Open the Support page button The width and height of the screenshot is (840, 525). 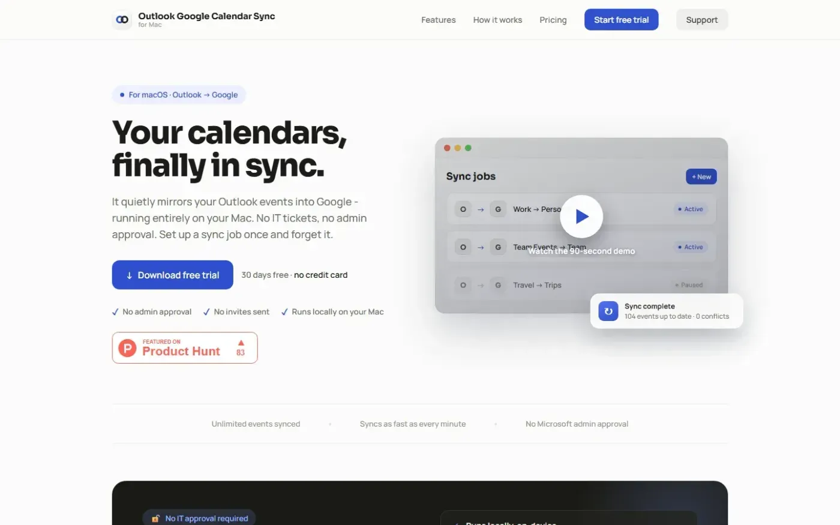[x=702, y=20]
